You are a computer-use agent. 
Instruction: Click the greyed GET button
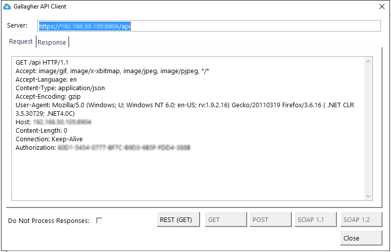pyautogui.click(x=226, y=219)
